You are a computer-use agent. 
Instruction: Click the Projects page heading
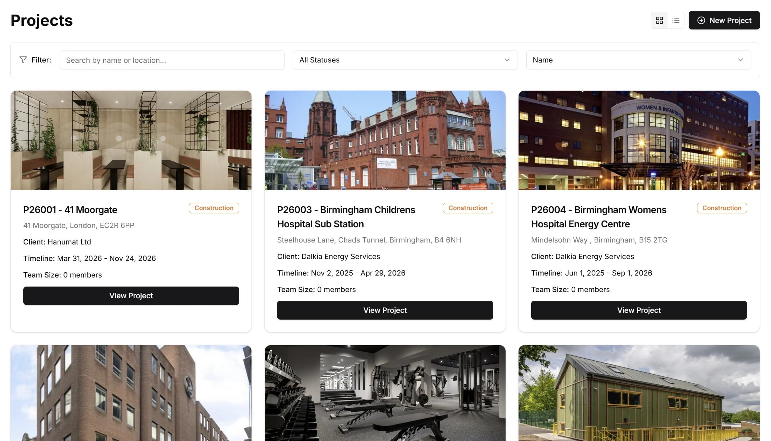coord(41,20)
